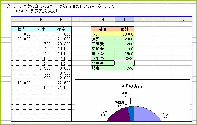197x125 pixels.
Task: Select the 2800 total cell
Action: tap(124, 39)
